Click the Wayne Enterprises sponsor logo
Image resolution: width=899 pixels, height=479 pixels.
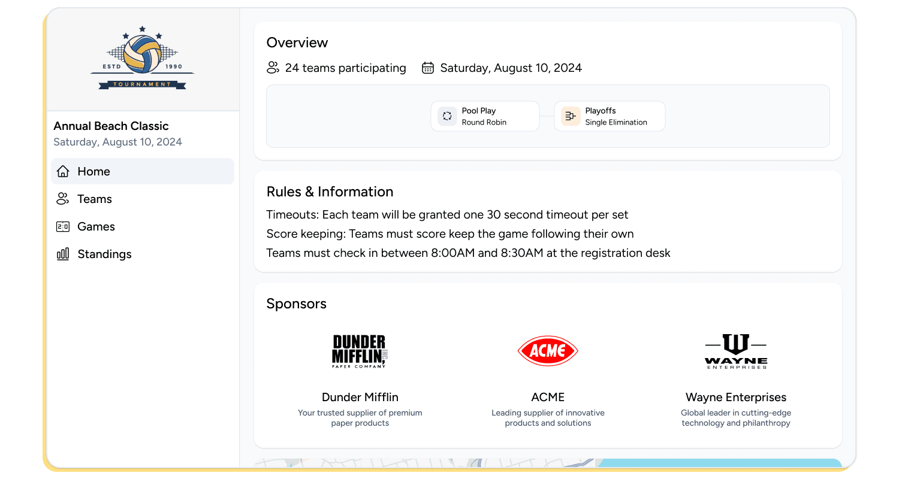736,351
